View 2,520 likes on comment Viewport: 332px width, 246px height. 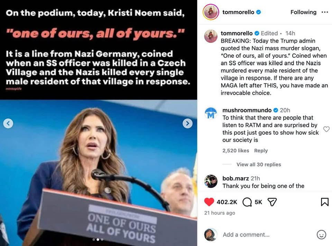(236, 150)
